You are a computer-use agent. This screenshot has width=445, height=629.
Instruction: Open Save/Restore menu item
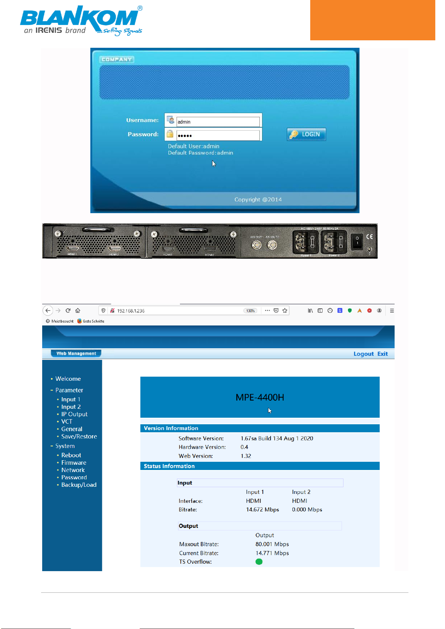(x=79, y=436)
